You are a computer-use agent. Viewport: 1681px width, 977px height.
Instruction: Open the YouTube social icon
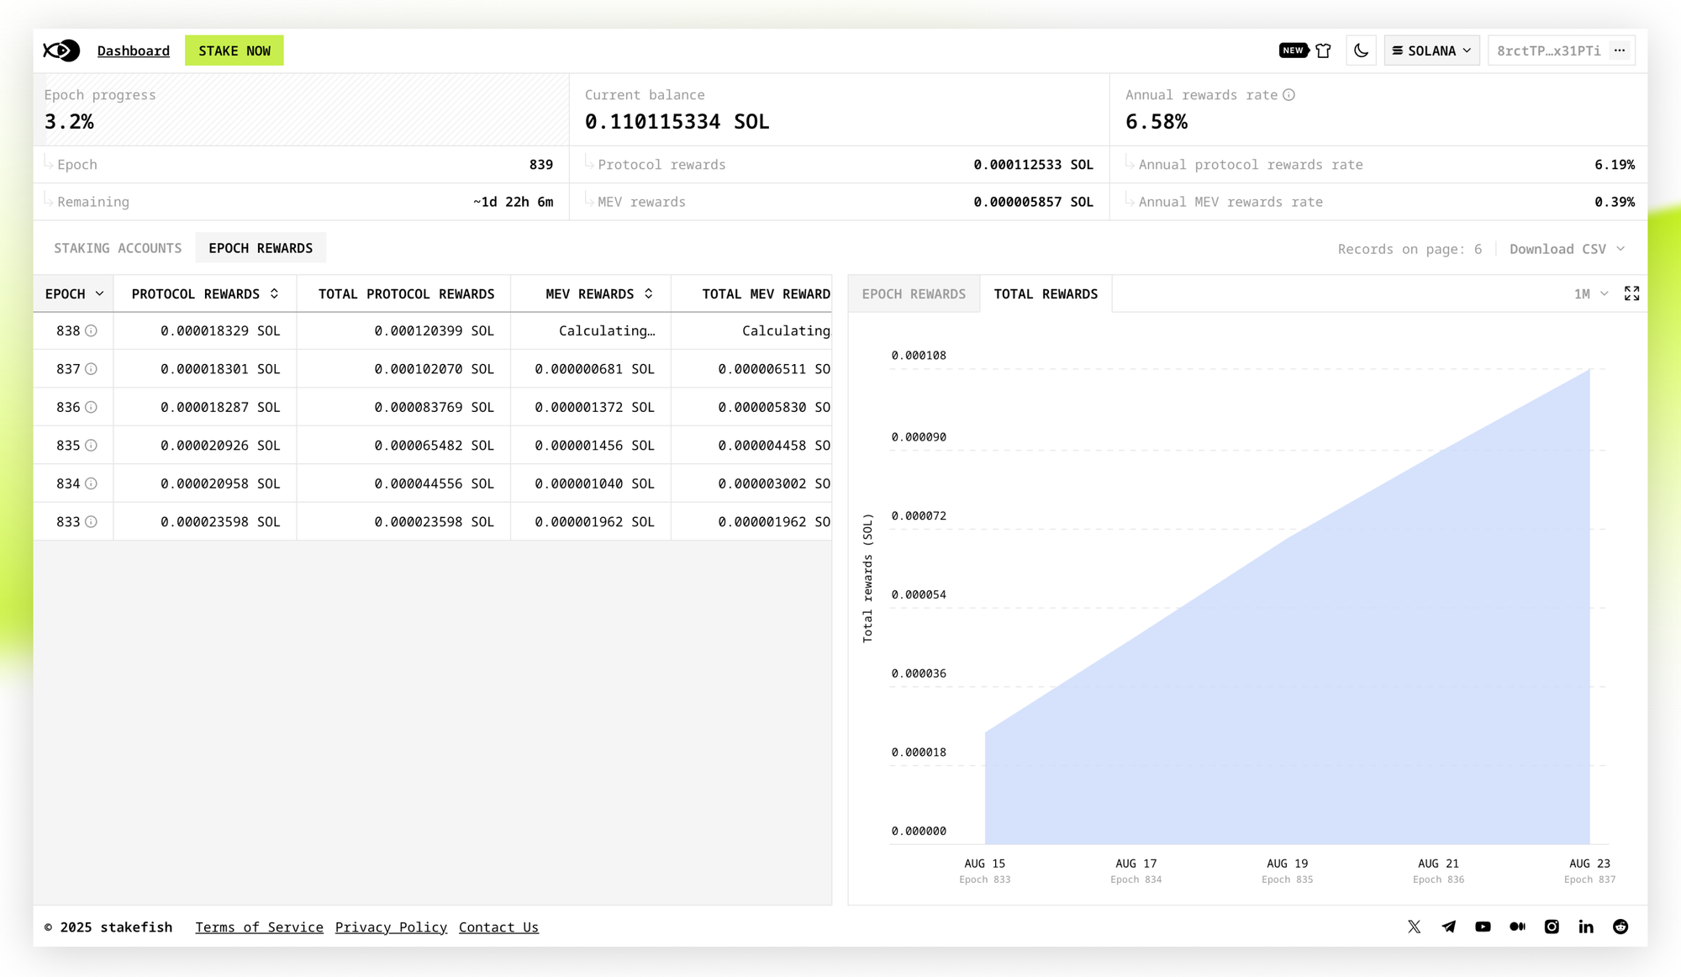[1483, 927]
